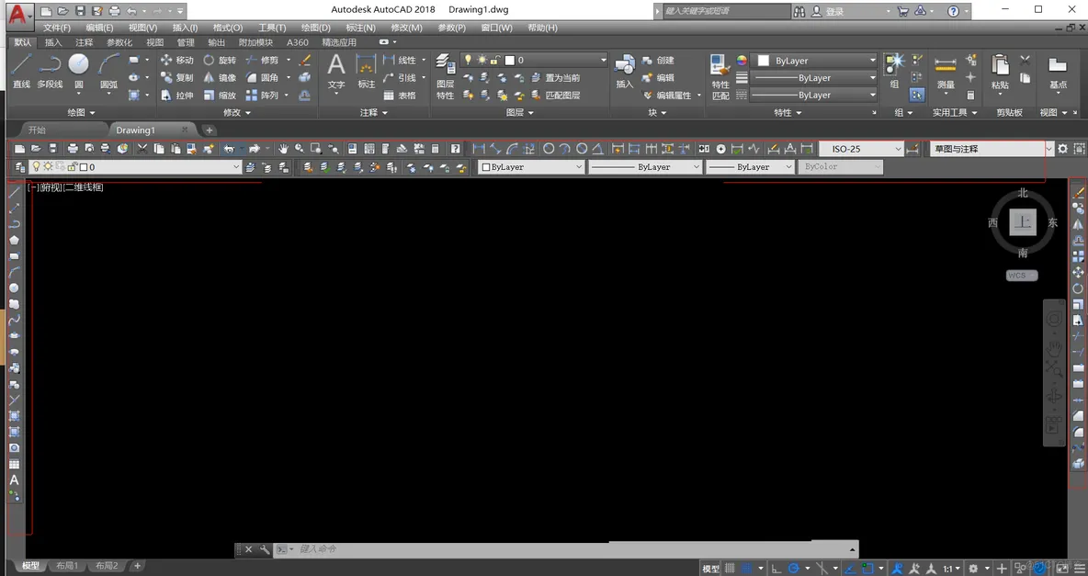Click the polygon tool in left draw toolbar
This screenshot has width=1088, height=576.
[14, 240]
